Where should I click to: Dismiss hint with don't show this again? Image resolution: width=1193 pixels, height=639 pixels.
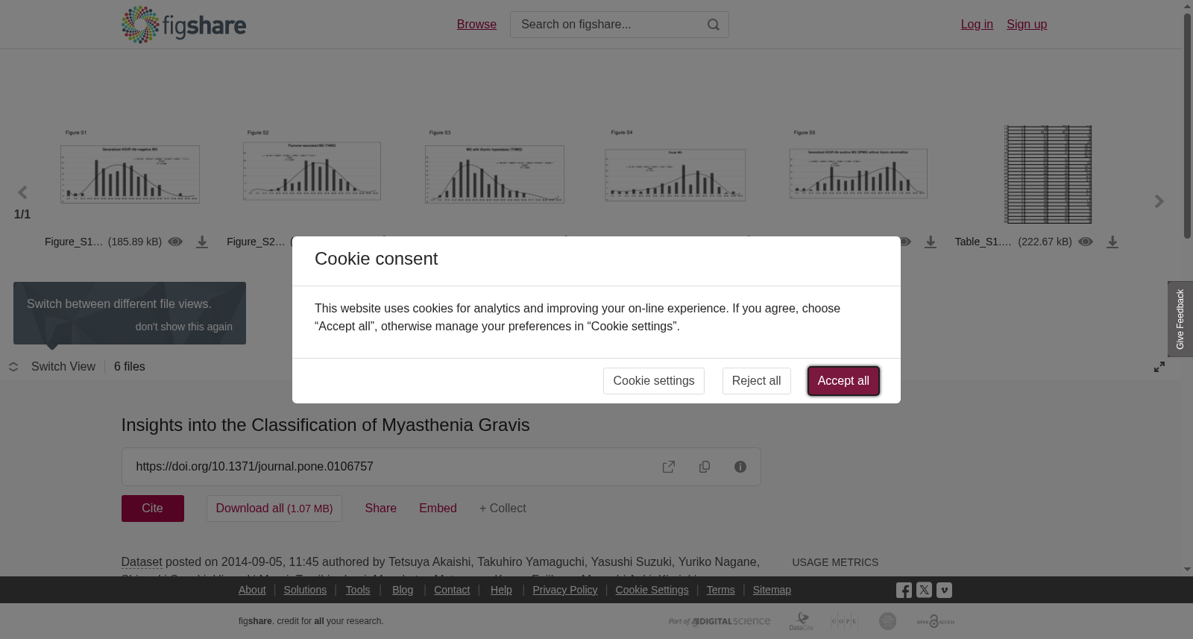(x=183, y=327)
